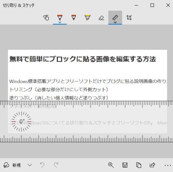Select the red ballpoint pen tool
This screenshot has width=173, height=172.
[60, 17]
